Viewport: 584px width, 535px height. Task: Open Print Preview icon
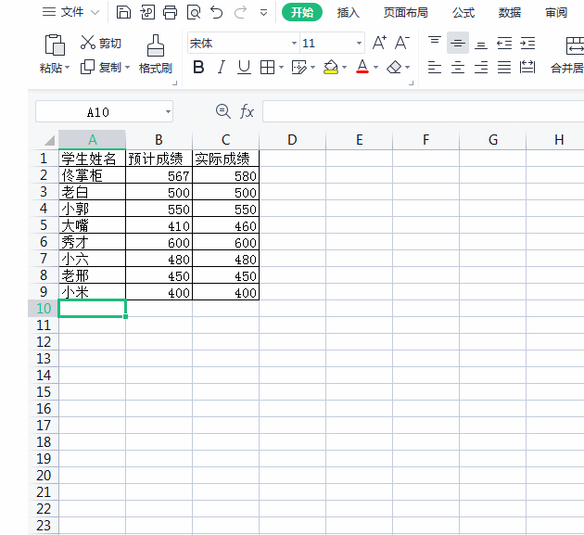click(194, 12)
